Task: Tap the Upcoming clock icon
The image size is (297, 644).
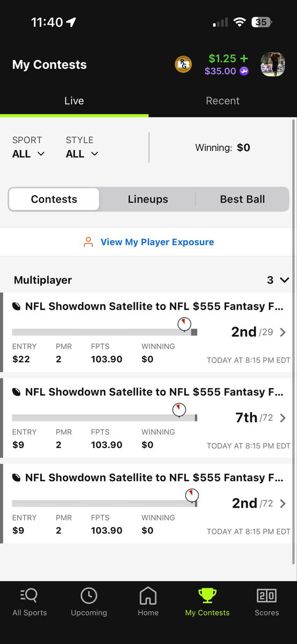Action: click(x=88, y=595)
